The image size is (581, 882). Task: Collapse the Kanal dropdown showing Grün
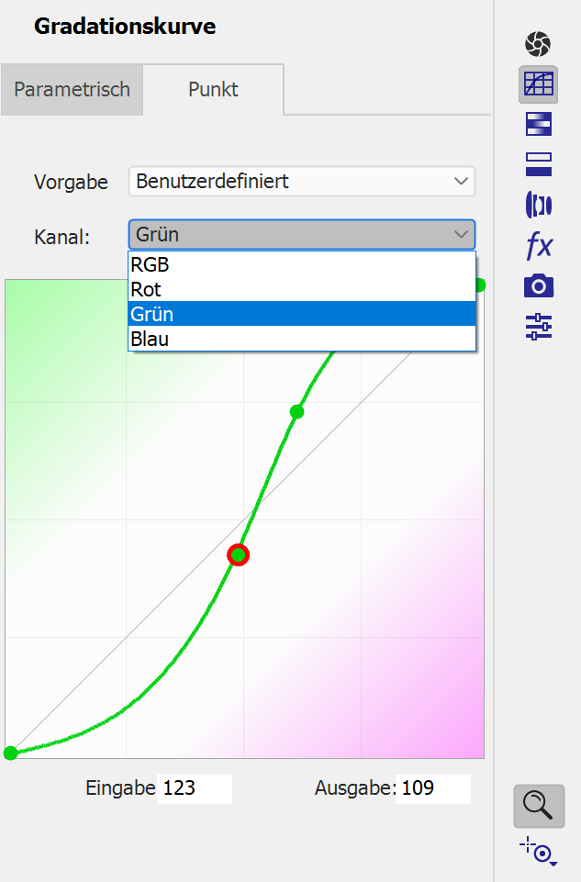click(x=301, y=235)
